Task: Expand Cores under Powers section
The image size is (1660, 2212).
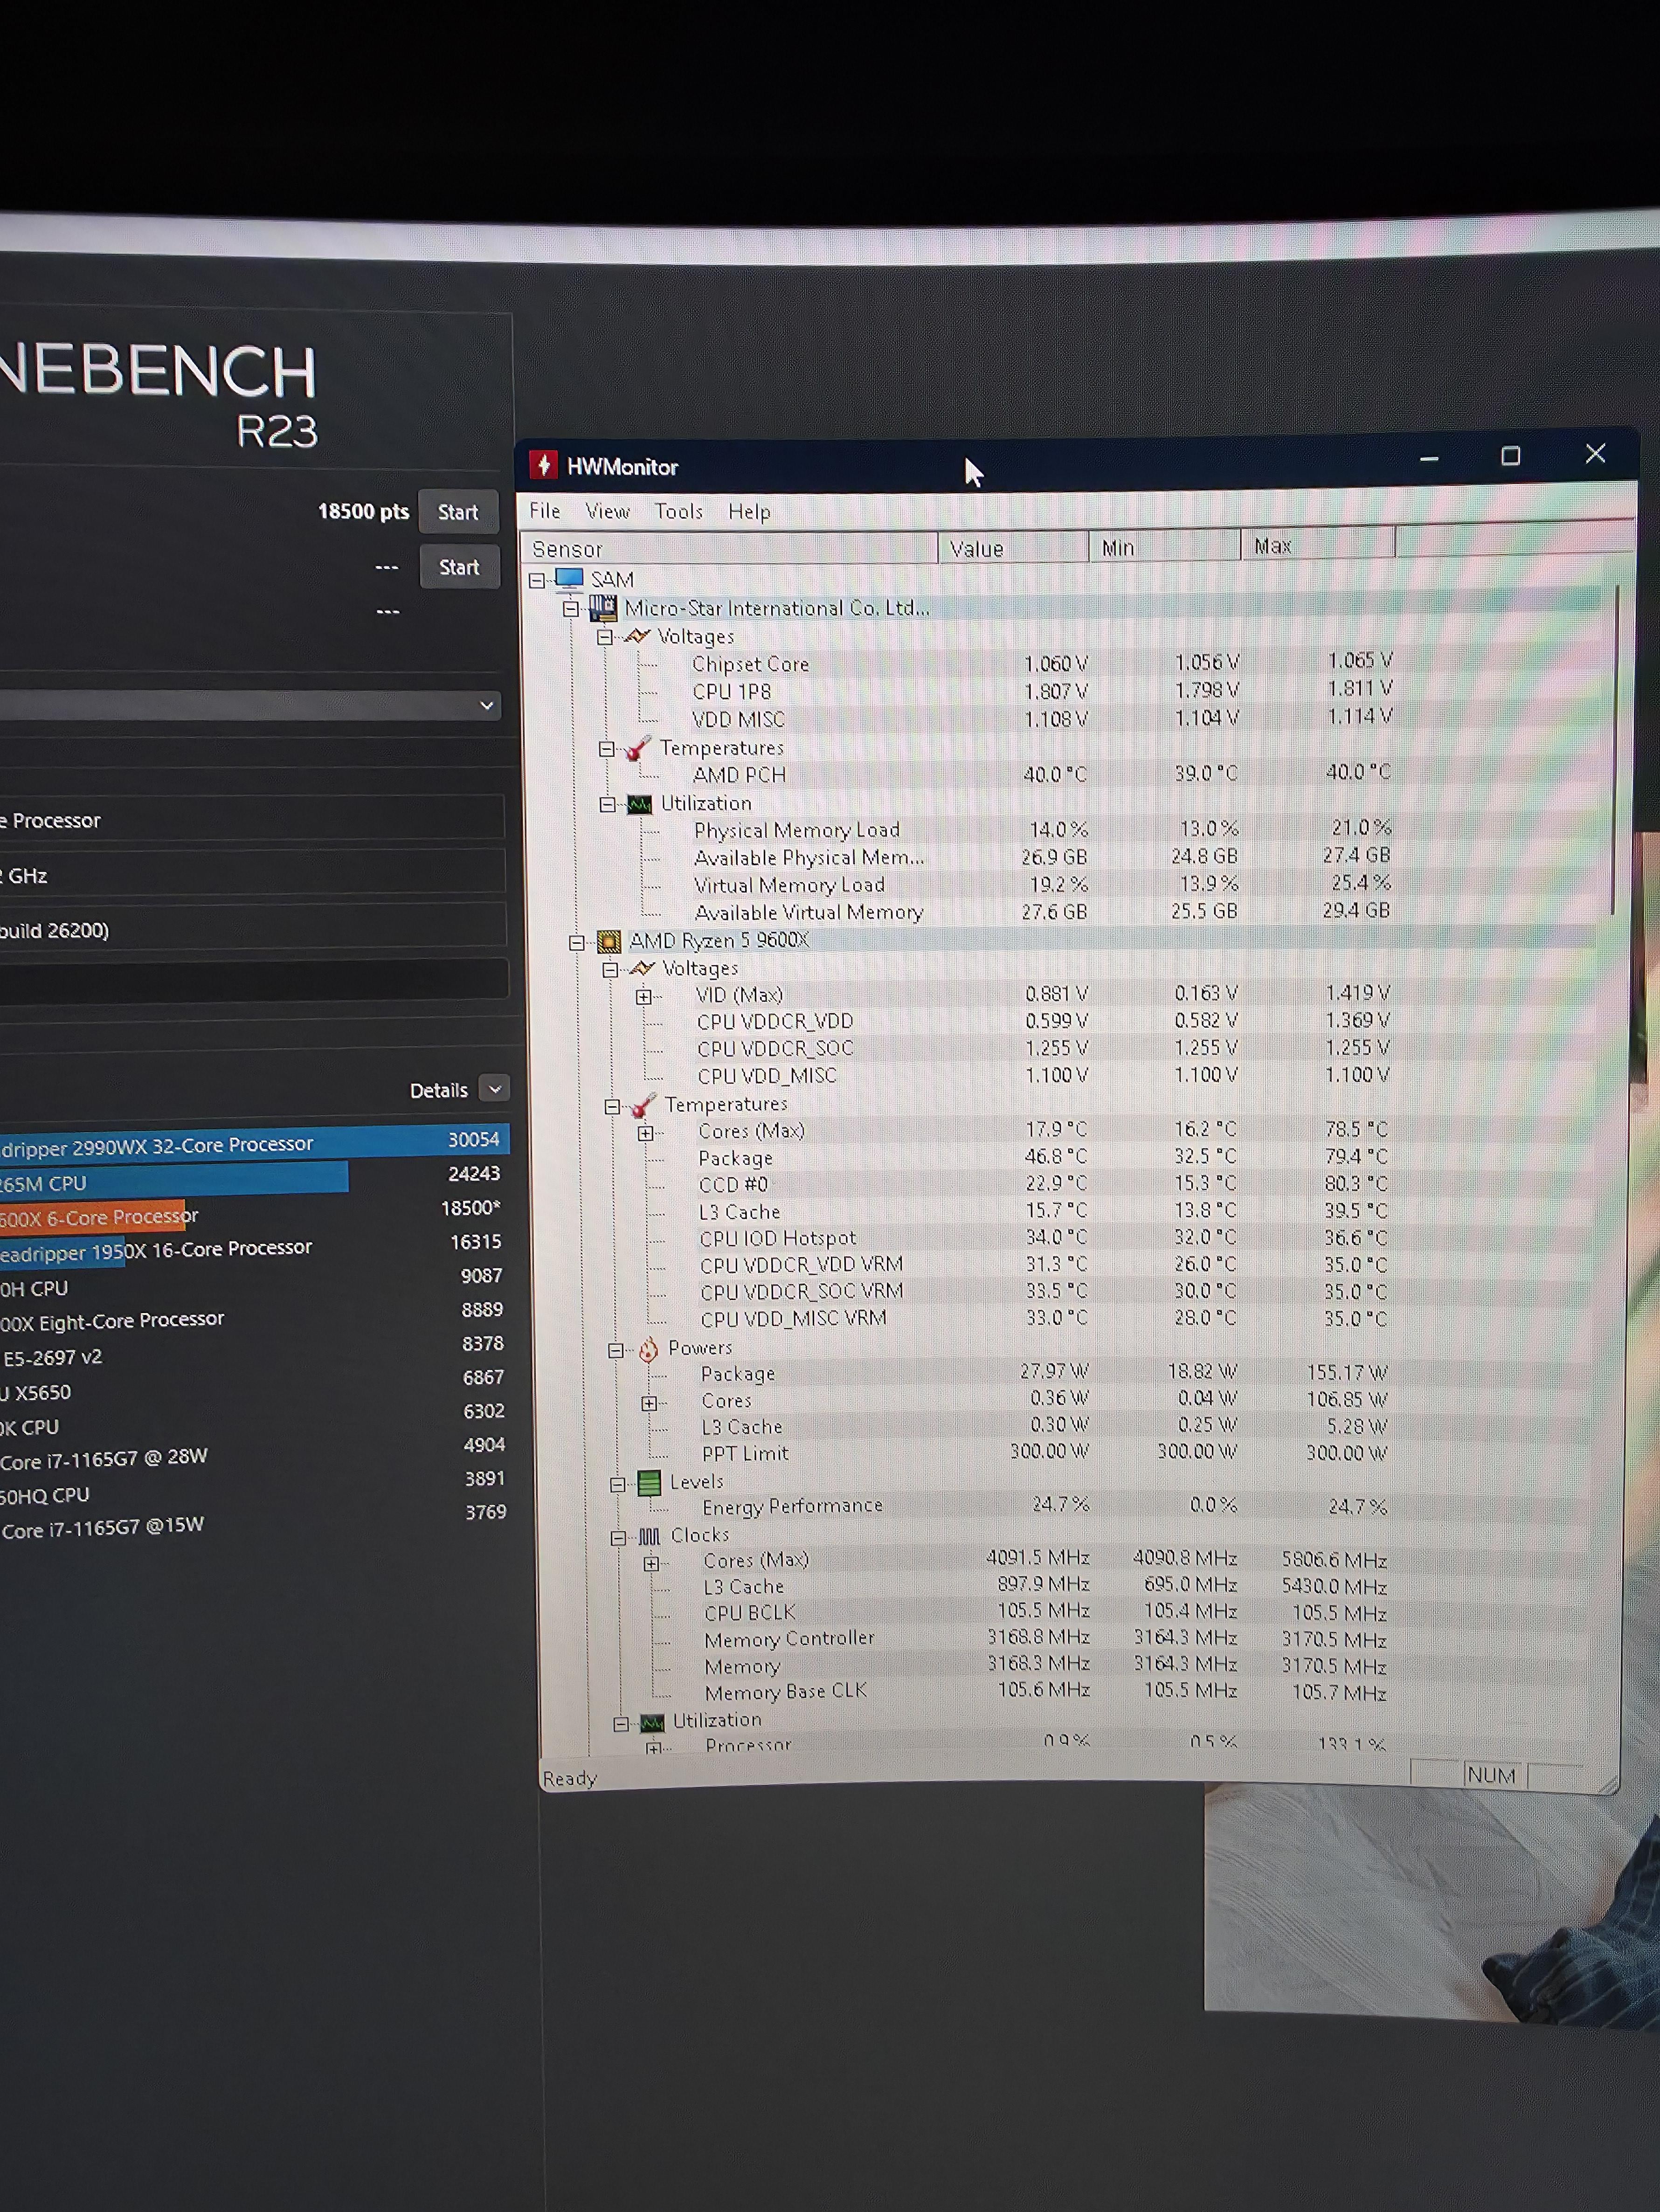Action: 650,1403
